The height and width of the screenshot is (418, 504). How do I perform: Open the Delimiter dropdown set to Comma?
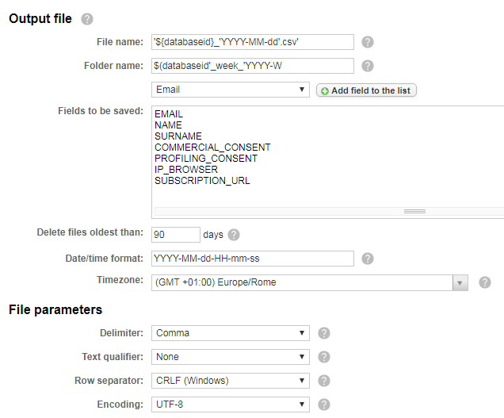230,333
